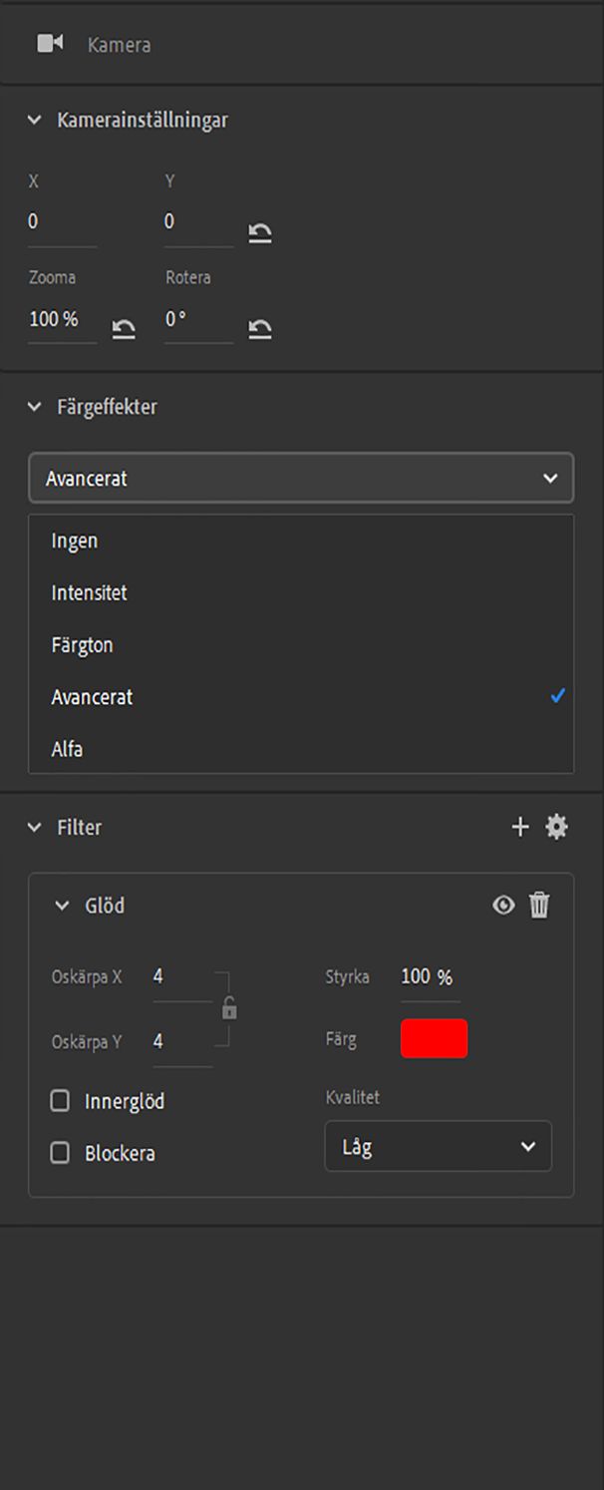The height and width of the screenshot is (1490, 604).
Task: Add a new filter with plus icon
Action: pyautogui.click(x=519, y=827)
